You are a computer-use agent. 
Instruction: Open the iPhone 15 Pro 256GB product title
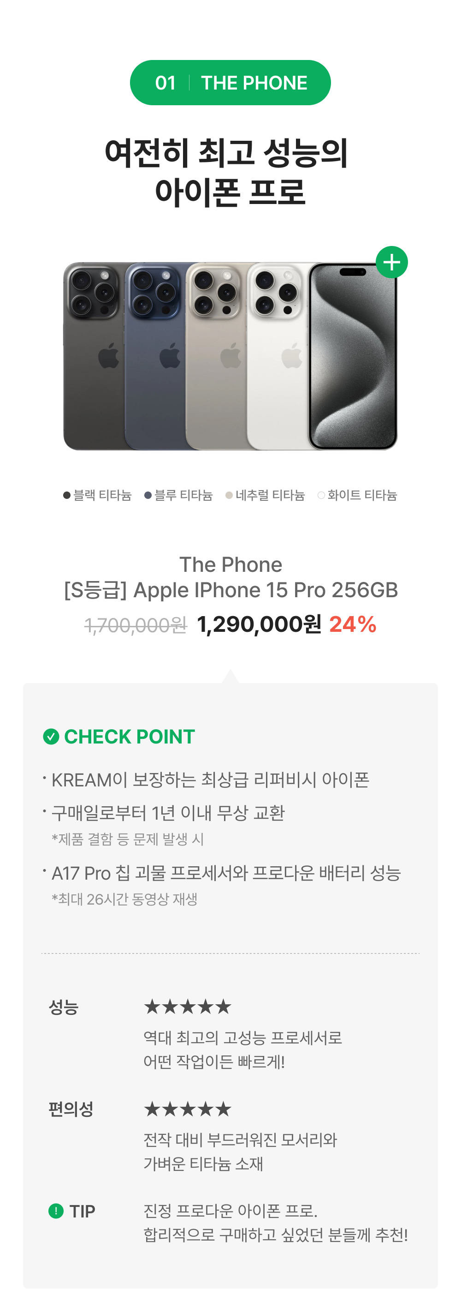pyautogui.click(x=230, y=589)
